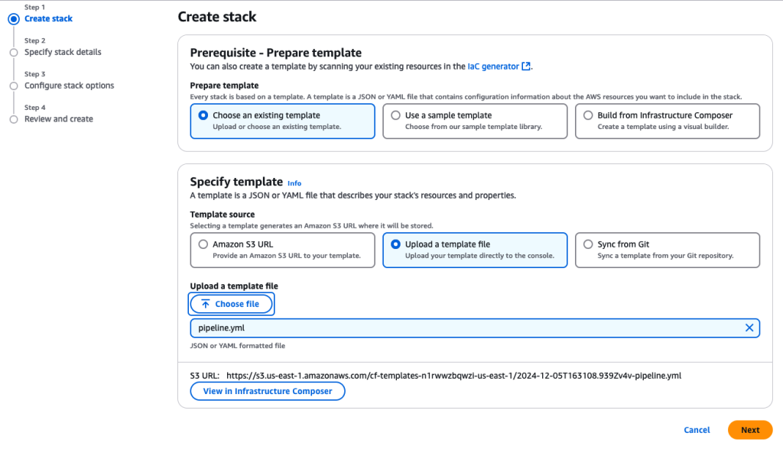Click the Step 1 Create stack progress circle

tap(13, 19)
